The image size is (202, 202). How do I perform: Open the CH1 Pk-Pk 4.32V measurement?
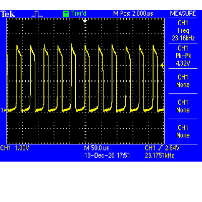coord(183,56)
